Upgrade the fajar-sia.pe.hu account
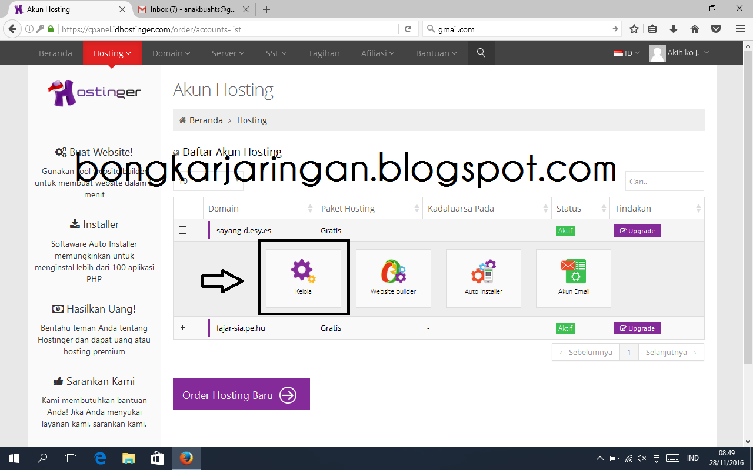The height and width of the screenshot is (470, 753). pyautogui.click(x=637, y=328)
